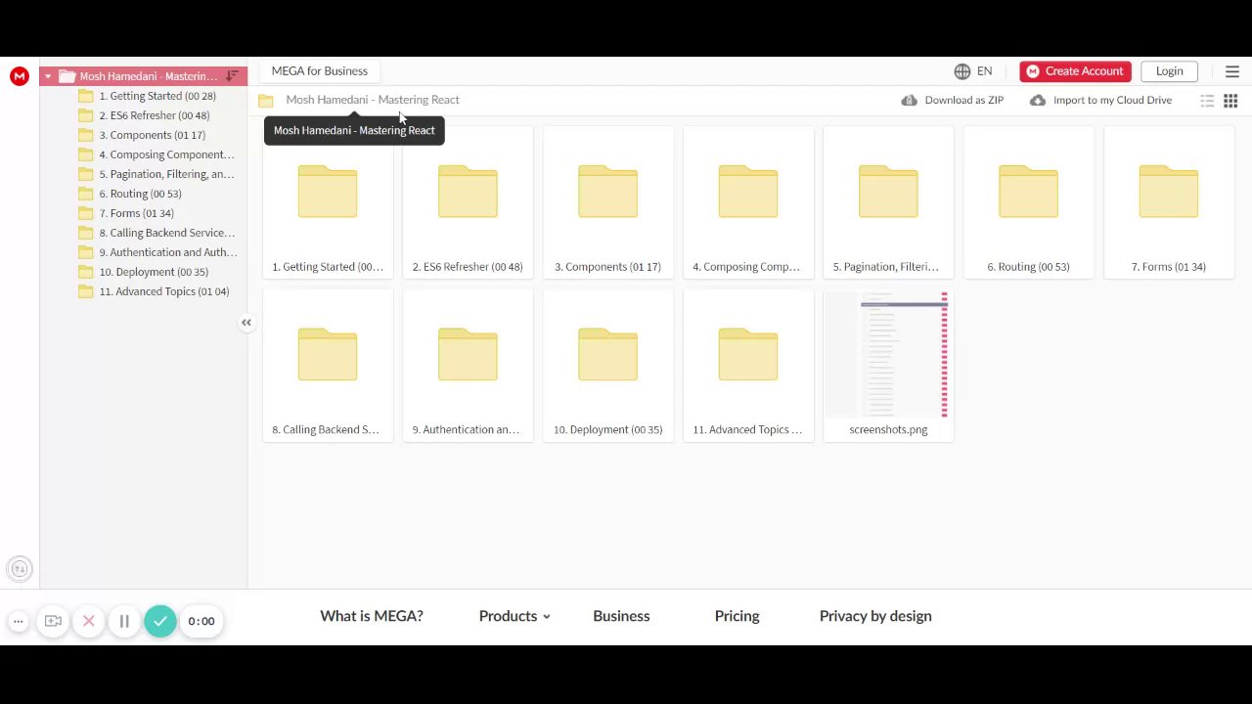1252x704 pixels.
Task: Open the MEGA for Business link
Action: tap(320, 71)
